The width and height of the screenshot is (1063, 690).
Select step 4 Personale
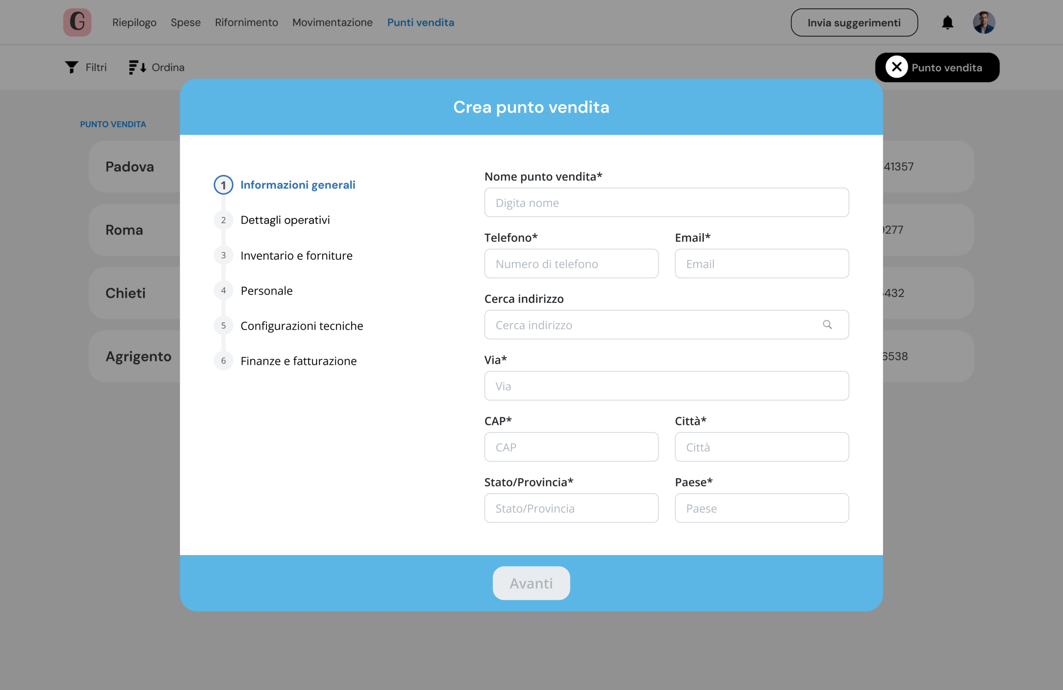pos(266,290)
